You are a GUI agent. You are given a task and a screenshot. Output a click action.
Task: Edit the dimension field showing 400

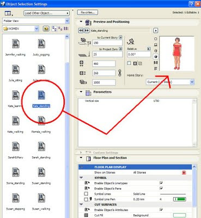104,64
